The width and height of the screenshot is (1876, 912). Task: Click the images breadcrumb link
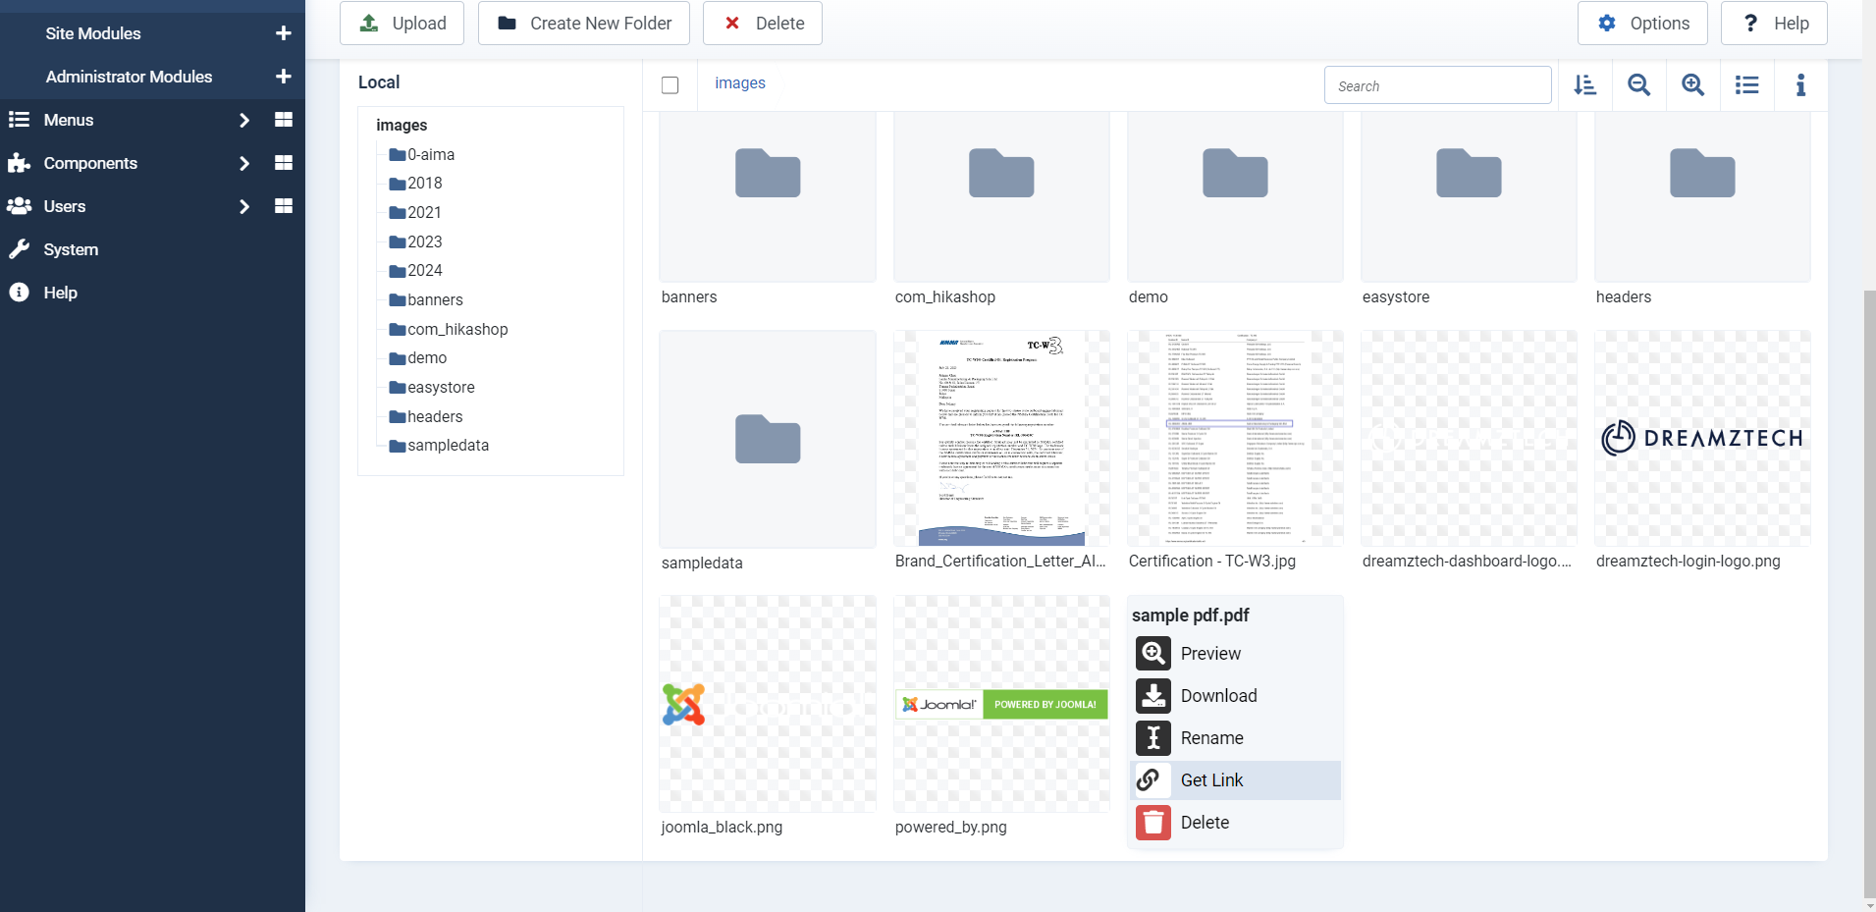click(740, 83)
